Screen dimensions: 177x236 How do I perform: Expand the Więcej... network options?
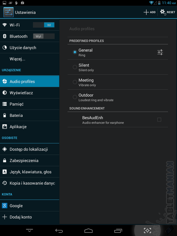tap(30, 59)
